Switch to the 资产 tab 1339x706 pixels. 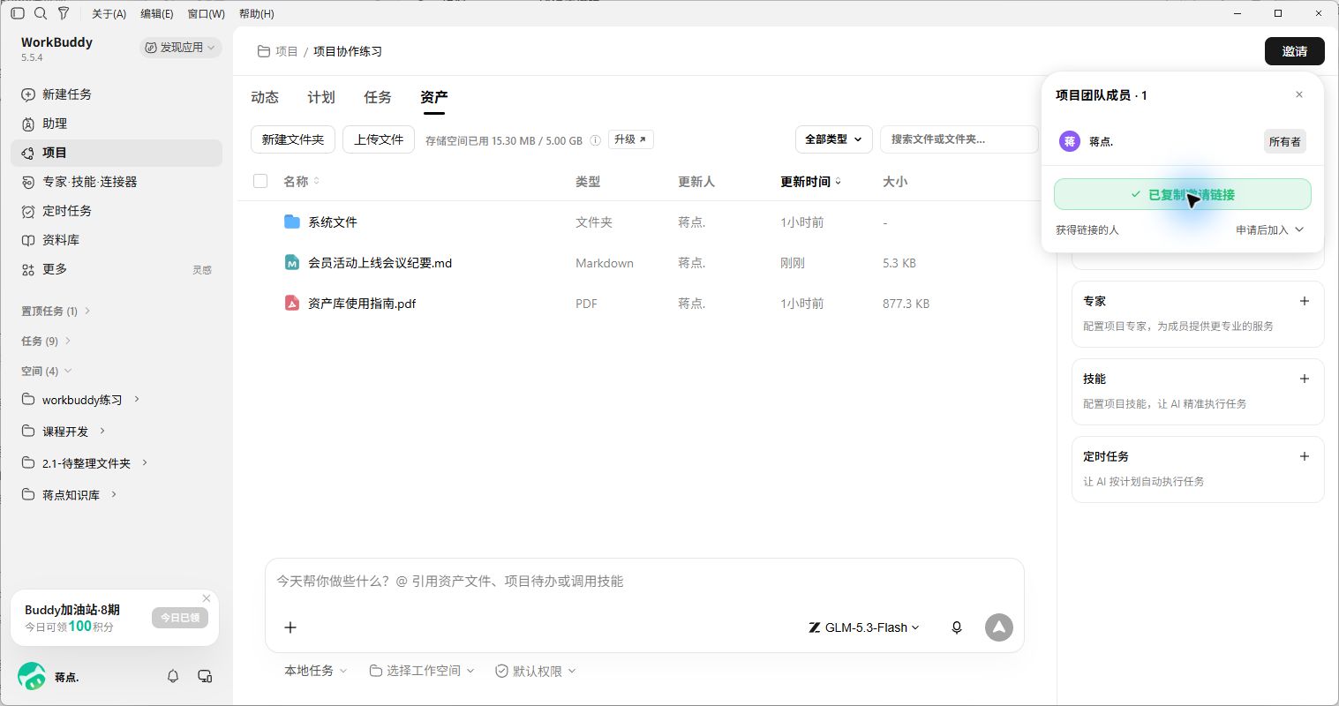pyautogui.click(x=434, y=97)
